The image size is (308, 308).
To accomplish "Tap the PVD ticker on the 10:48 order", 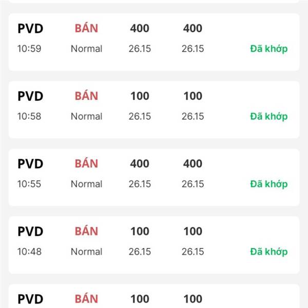I will click(x=30, y=232).
